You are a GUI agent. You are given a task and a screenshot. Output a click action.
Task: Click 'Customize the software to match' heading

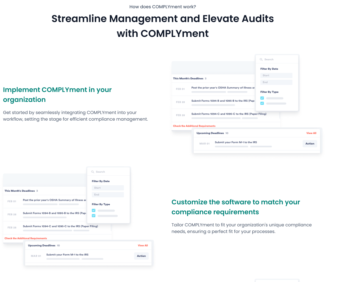[x=235, y=207]
